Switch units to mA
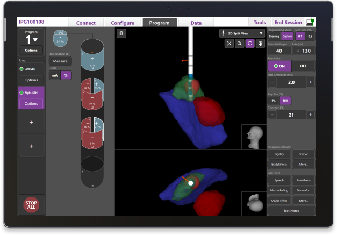The height and width of the screenshot is (235, 337). point(55,75)
